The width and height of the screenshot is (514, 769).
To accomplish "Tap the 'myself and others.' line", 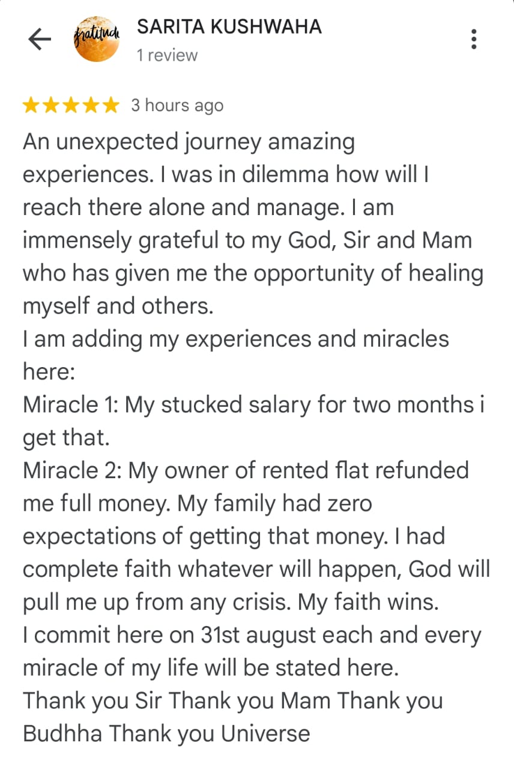I will coord(118,306).
